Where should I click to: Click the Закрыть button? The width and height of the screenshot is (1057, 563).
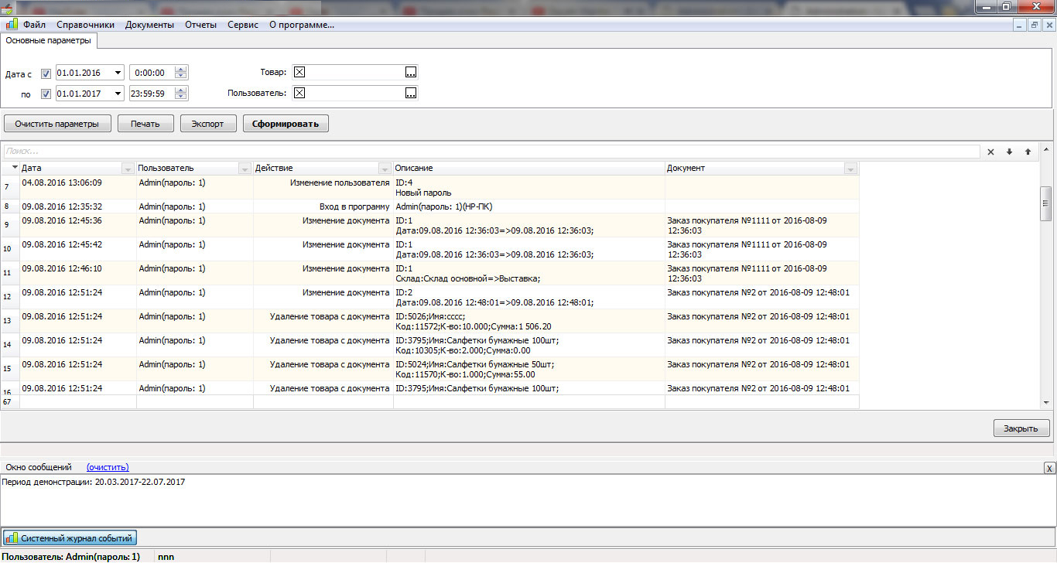tap(1021, 428)
